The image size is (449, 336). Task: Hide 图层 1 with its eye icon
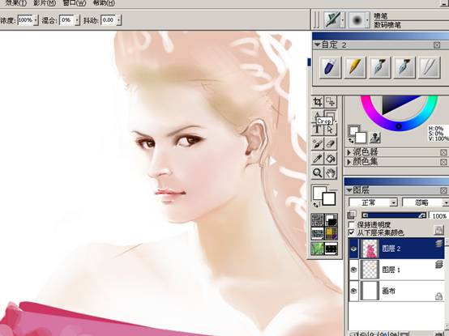point(353,270)
